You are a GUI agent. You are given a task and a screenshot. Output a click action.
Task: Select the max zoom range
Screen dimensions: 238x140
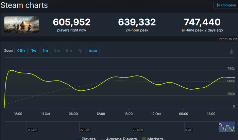coord(92,51)
